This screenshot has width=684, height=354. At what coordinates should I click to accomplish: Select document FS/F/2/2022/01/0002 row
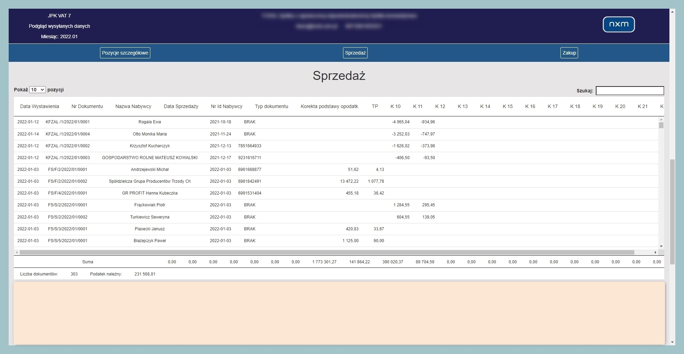[68, 181]
